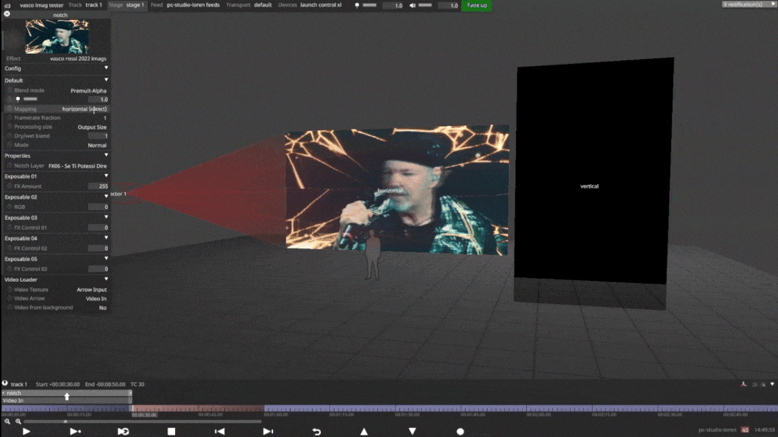Collapse the Exposable 01 section
Image resolution: width=778 pixels, height=437 pixels.
[106, 176]
